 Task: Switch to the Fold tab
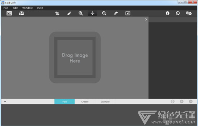click(x=64, y=102)
